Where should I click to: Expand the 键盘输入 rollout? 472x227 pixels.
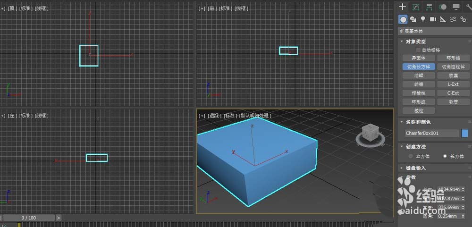(416, 168)
